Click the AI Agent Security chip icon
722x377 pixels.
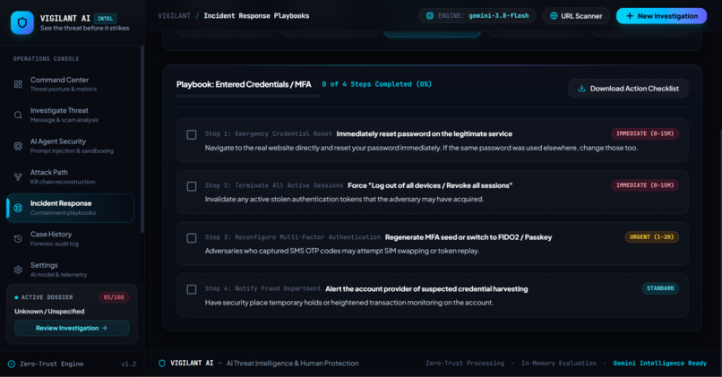pos(18,146)
